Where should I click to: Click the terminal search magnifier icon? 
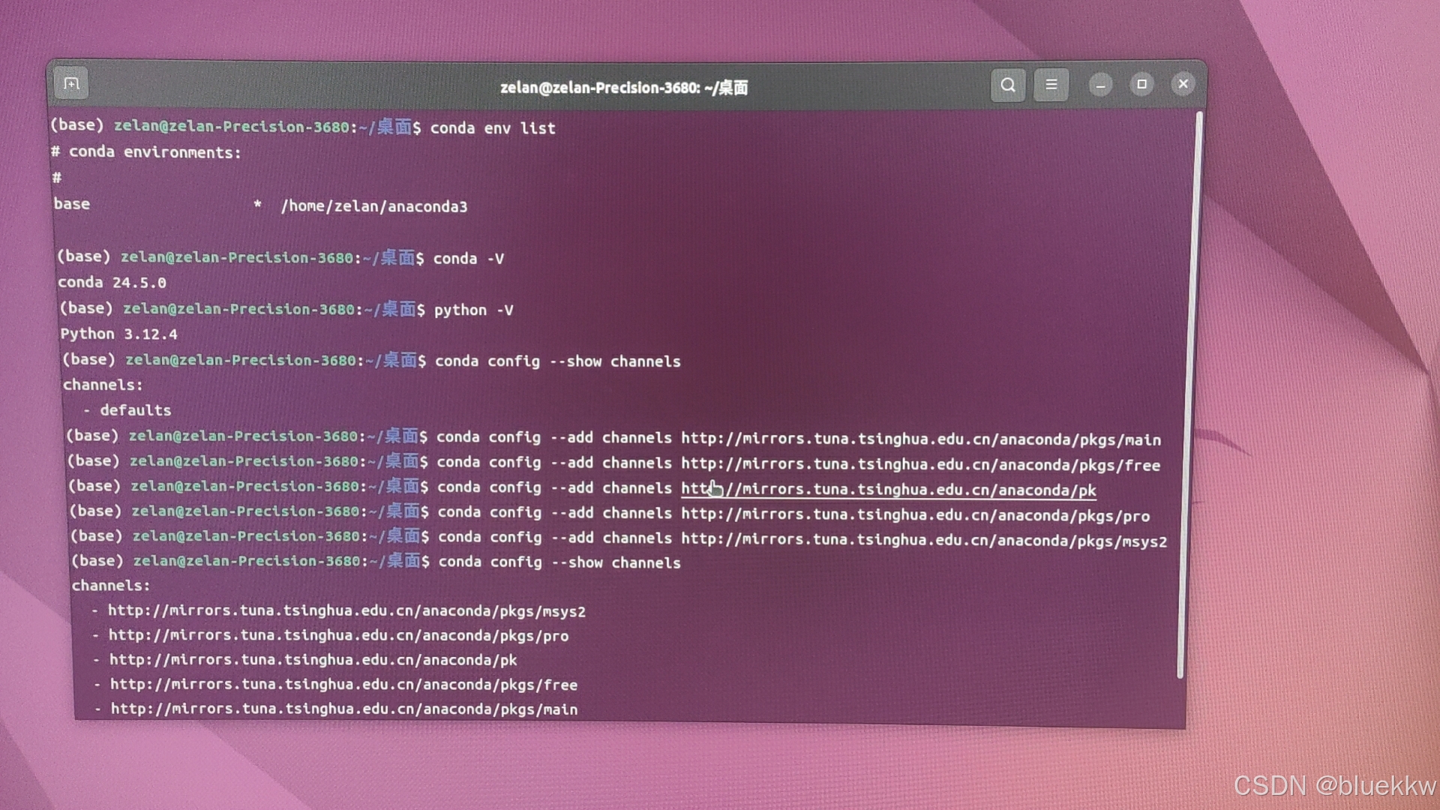[x=1008, y=85]
